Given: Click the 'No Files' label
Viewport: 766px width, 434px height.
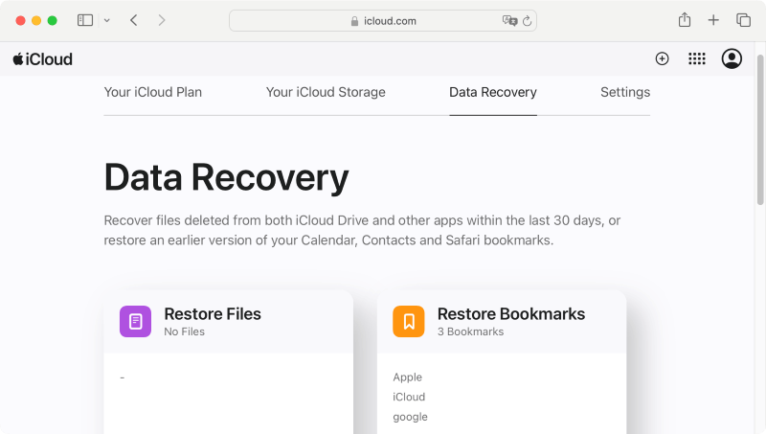Looking at the screenshot, I should 184,331.
